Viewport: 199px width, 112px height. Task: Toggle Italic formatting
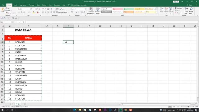pyautogui.click(x=21, y=12)
